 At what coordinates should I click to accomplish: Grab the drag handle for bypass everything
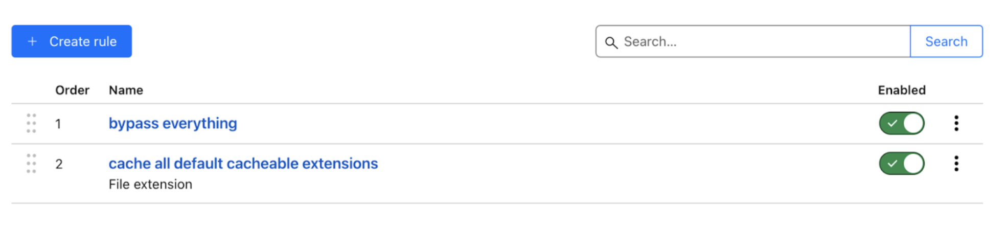tap(31, 123)
